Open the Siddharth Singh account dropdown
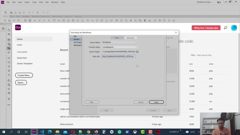 (x=204, y=2)
